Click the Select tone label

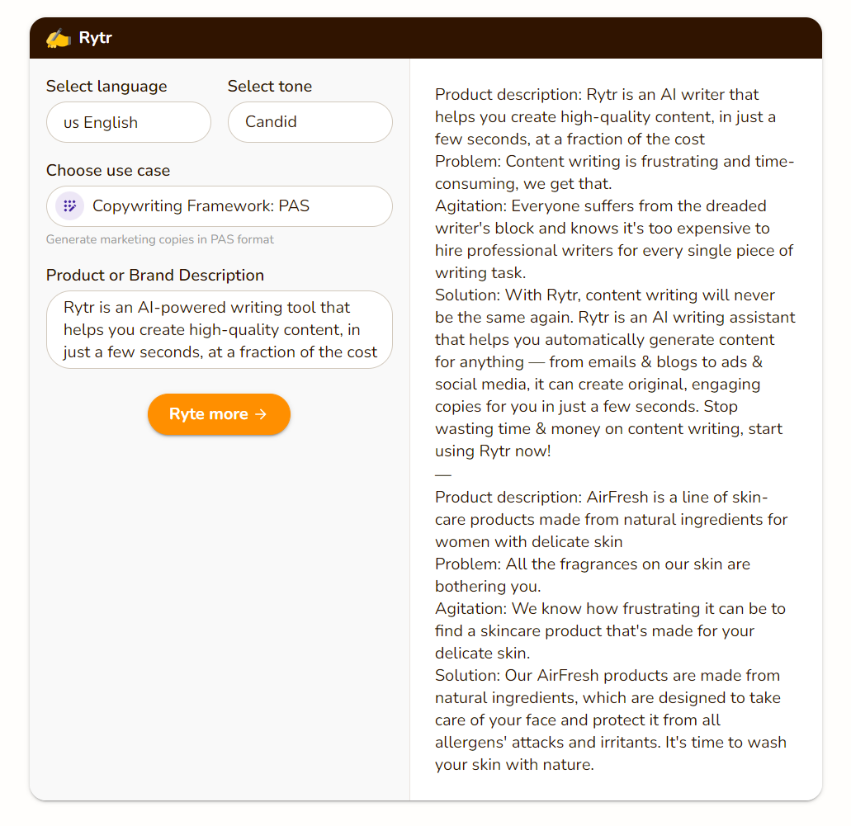270,87
